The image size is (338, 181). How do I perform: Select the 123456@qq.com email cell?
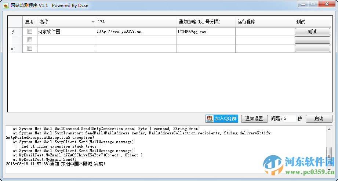(x=206, y=32)
